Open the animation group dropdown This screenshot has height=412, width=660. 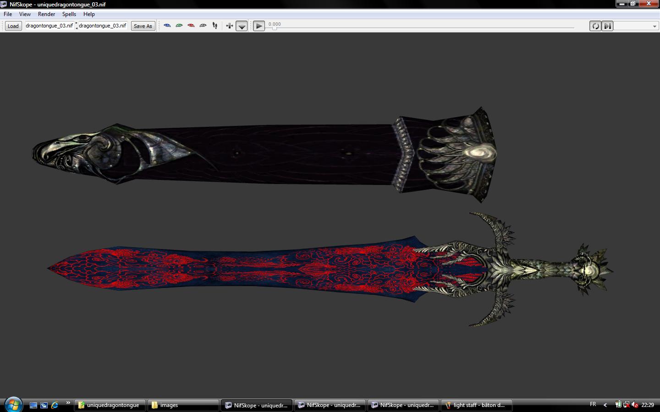pyautogui.click(x=636, y=26)
